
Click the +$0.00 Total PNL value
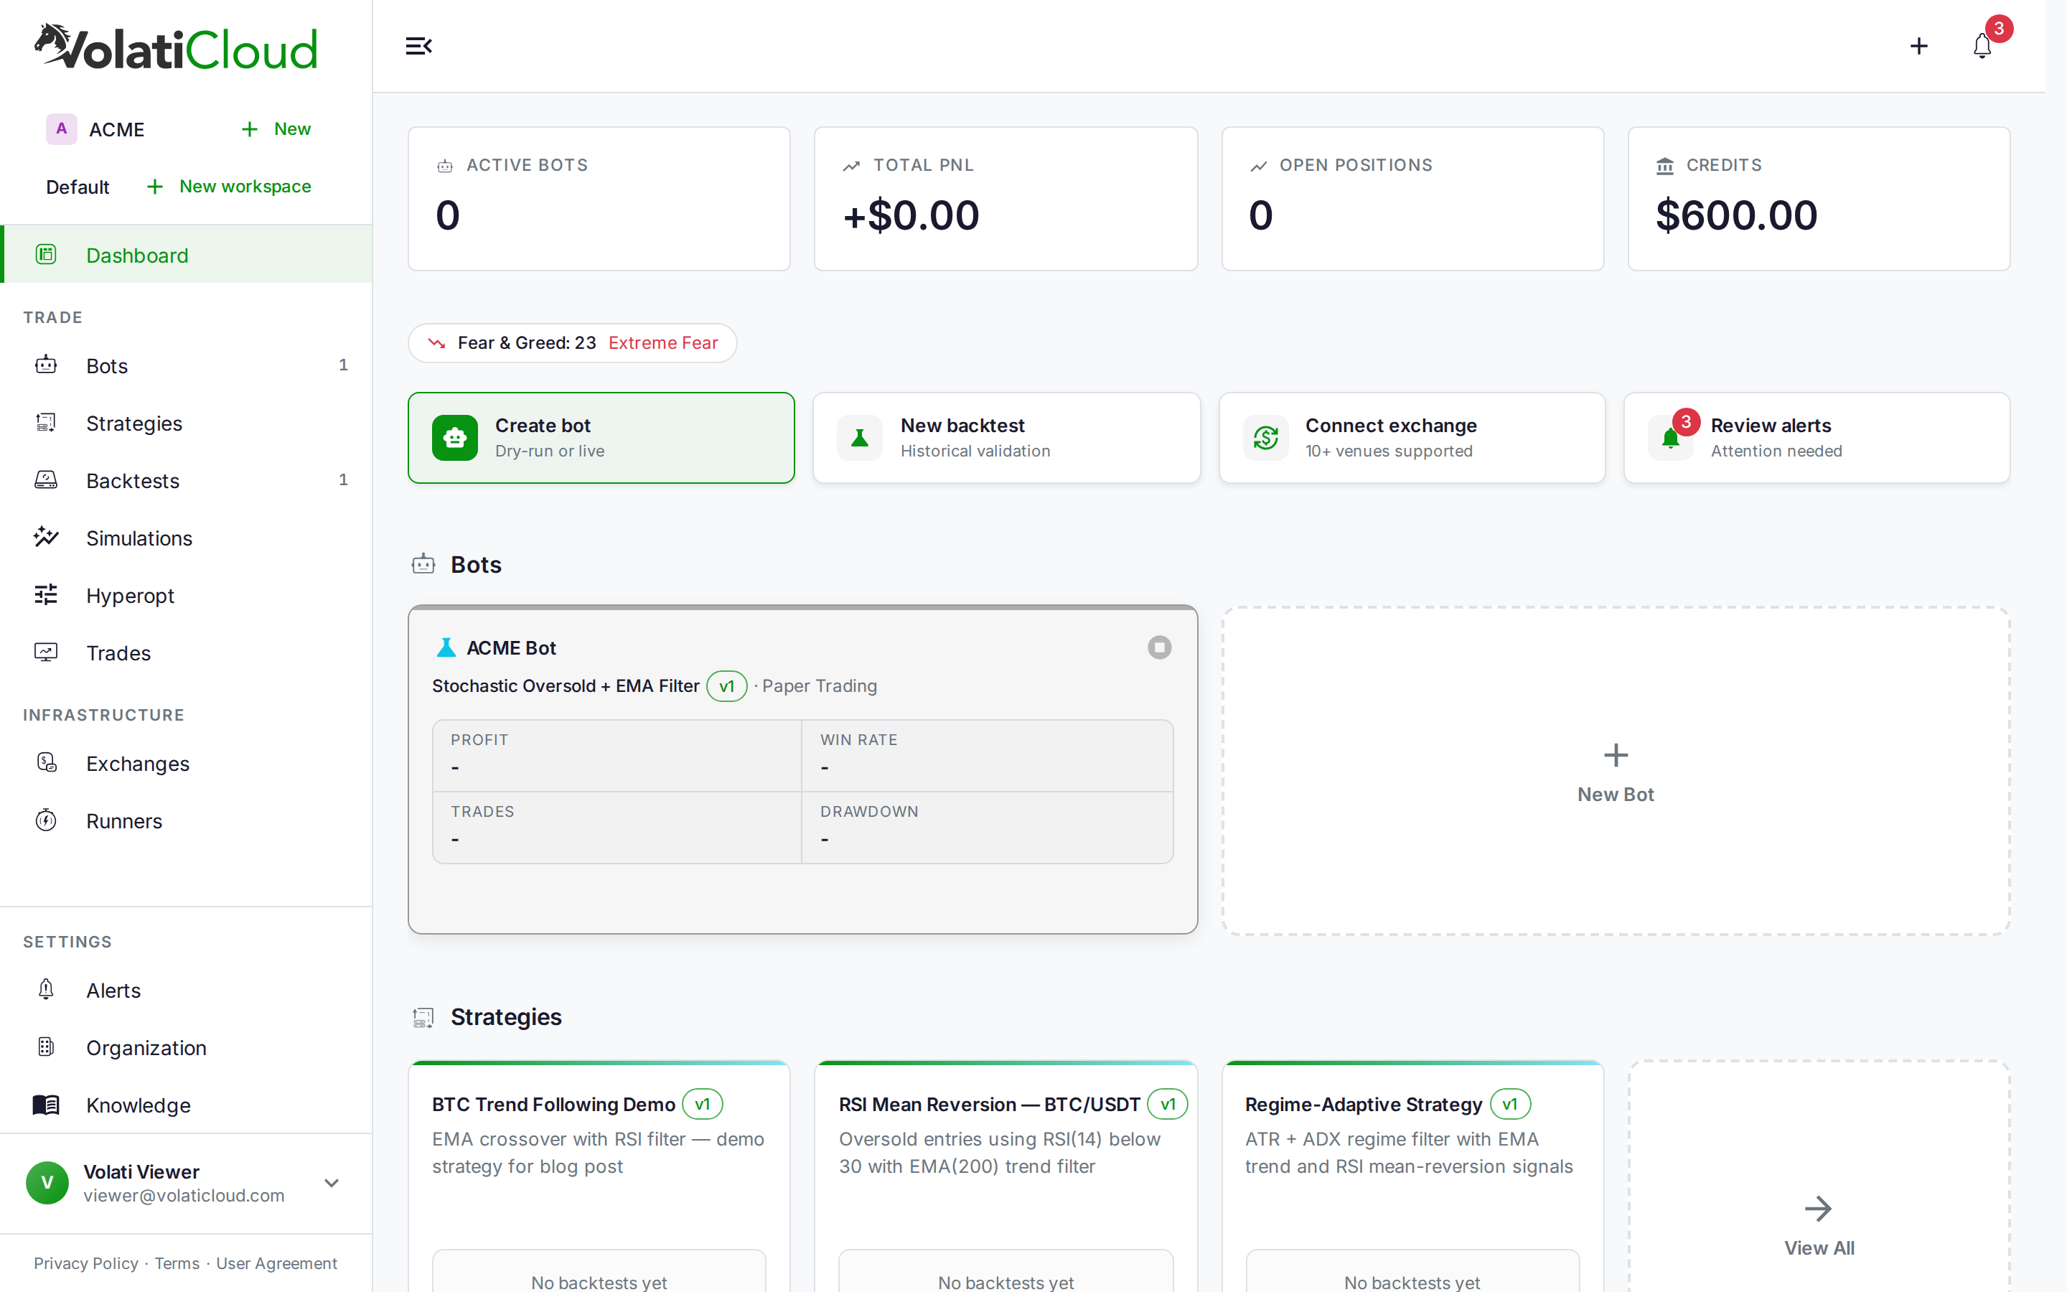(911, 215)
